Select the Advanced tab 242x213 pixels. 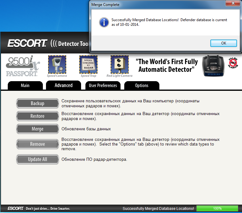point(63,85)
